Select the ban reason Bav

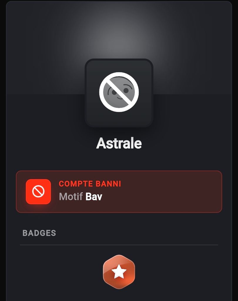pos(94,197)
